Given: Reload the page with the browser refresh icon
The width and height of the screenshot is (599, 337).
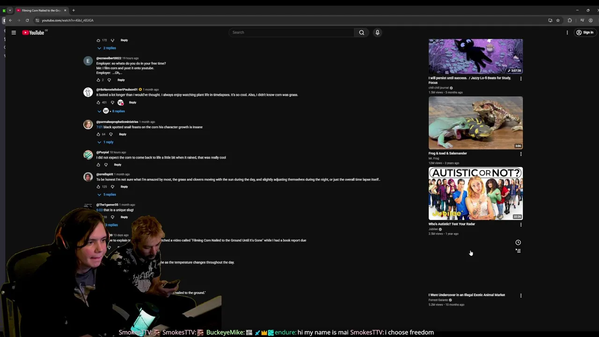Looking at the screenshot, I should click(x=27, y=20).
